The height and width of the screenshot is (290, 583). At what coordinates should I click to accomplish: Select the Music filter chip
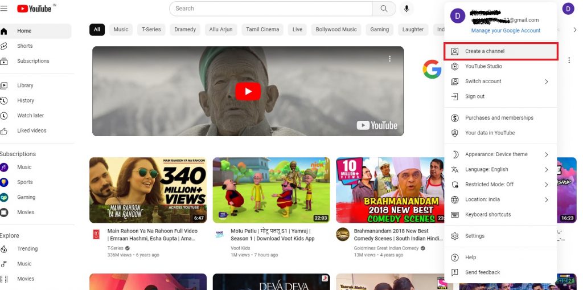click(121, 30)
